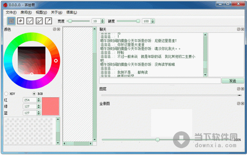
Task: Click the canvas vertical scrollbar up arrow
Action: click(95, 29)
